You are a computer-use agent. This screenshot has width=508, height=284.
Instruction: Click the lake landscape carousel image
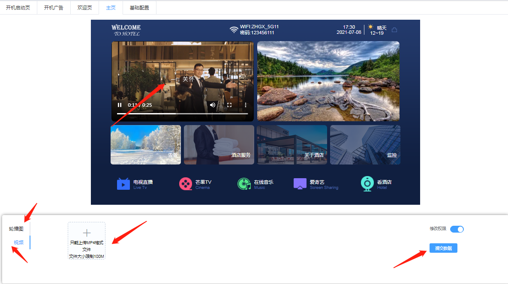[x=328, y=81]
